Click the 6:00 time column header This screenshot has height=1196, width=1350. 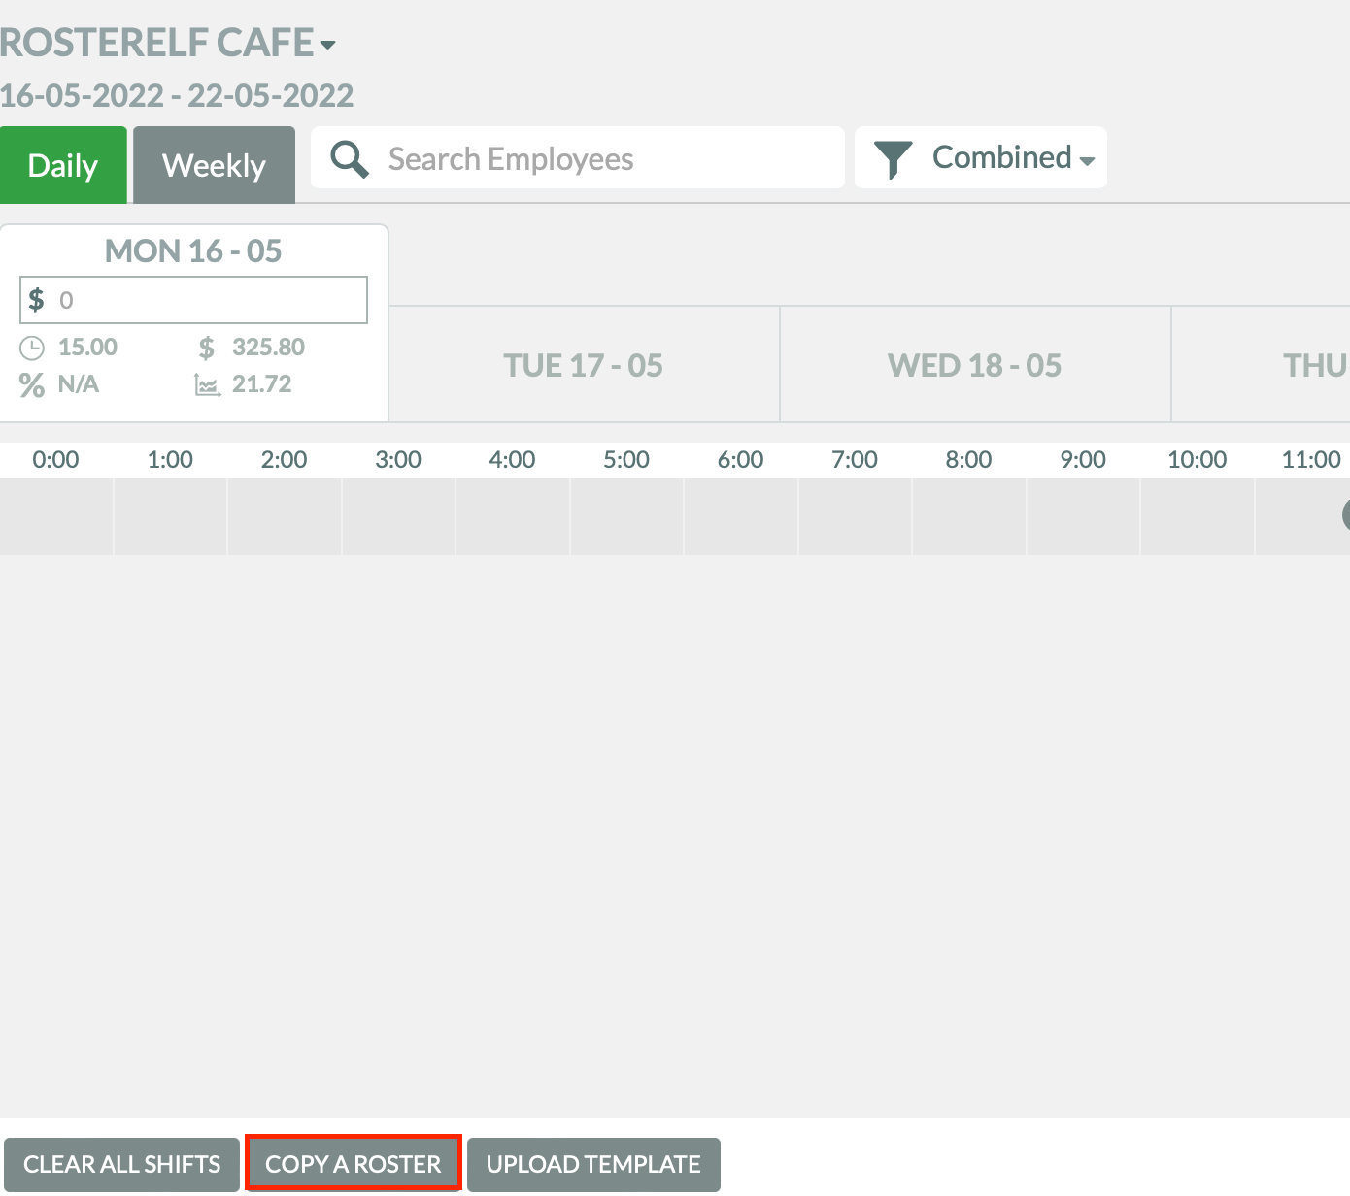coord(741,459)
